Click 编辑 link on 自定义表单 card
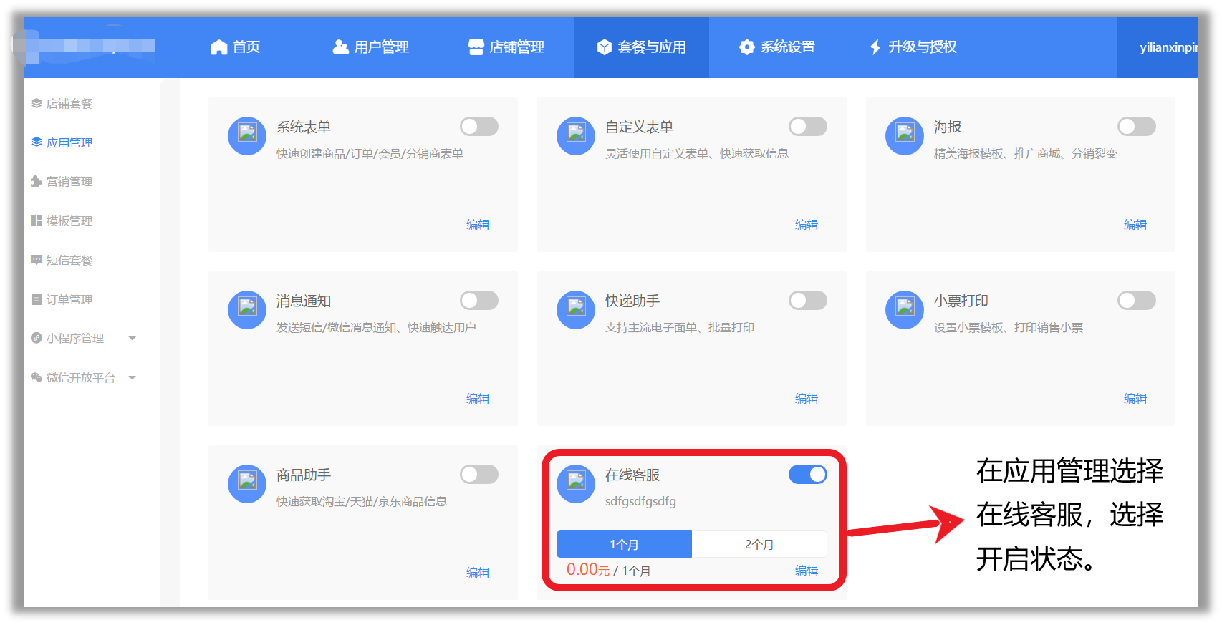Screen dimensions: 1222x625 [x=807, y=225]
